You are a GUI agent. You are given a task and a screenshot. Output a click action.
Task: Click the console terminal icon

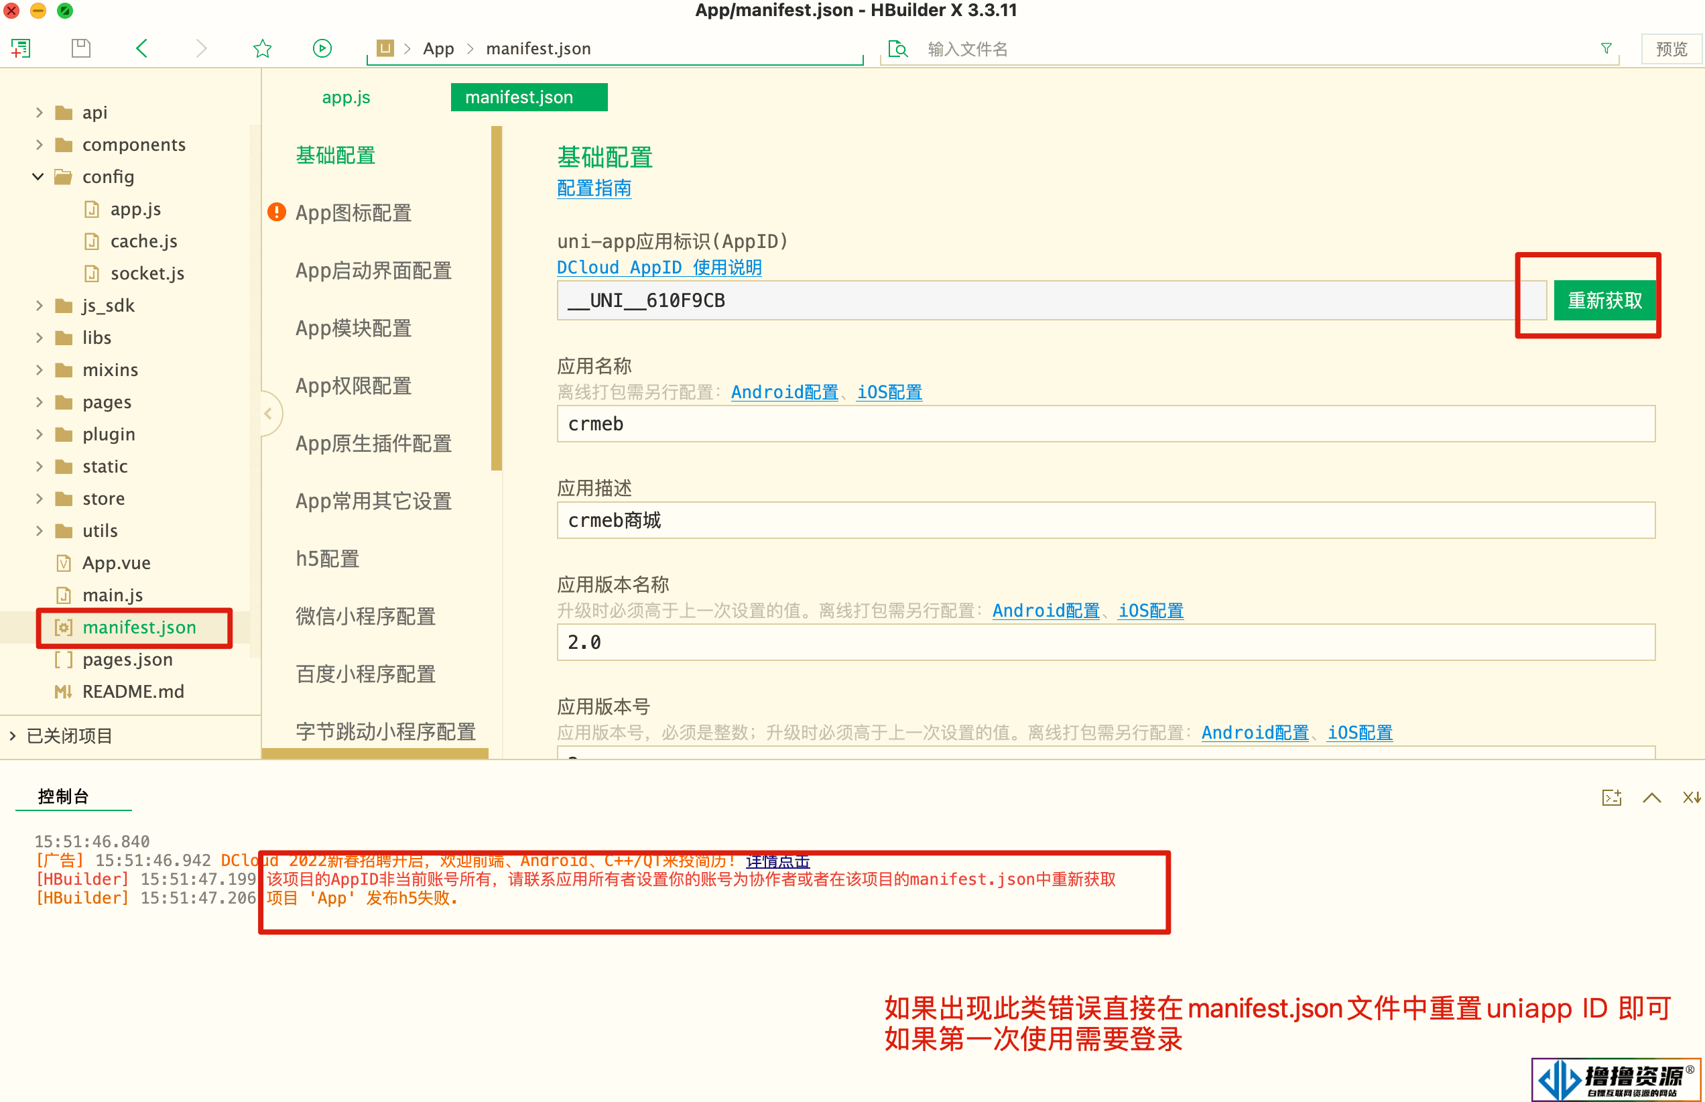(1611, 798)
